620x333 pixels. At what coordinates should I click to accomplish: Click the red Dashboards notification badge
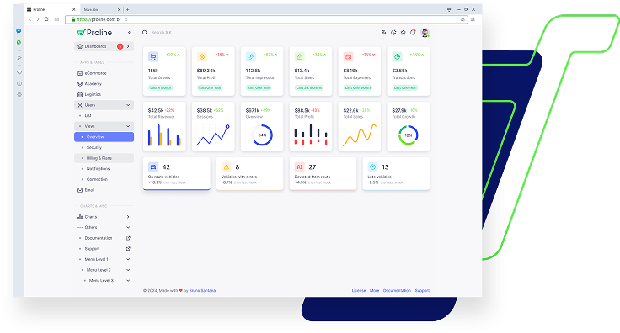tap(120, 46)
